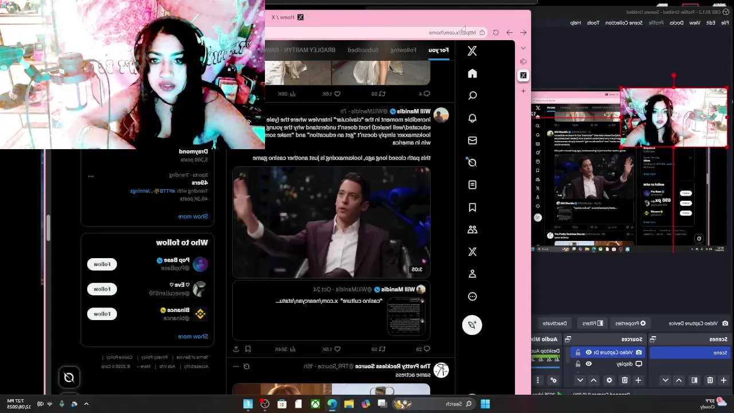The width and height of the screenshot is (734, 413).
Task: Open OBS Scene Collection menu
Action: [x=624, y=22]
